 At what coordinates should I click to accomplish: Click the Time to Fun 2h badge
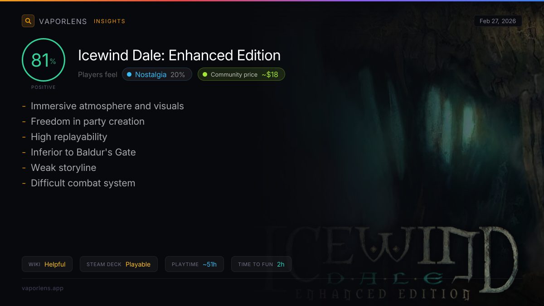click(261, 264)
